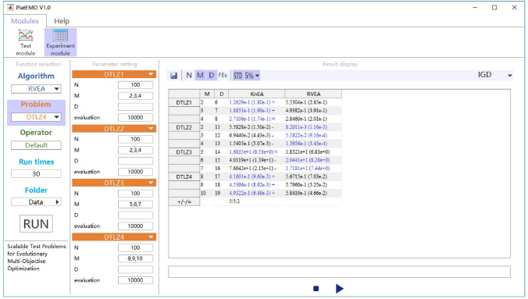This screenshot has width=528, height=299.
Task: Open the Data folder chooser
Action: click(36, 202)
